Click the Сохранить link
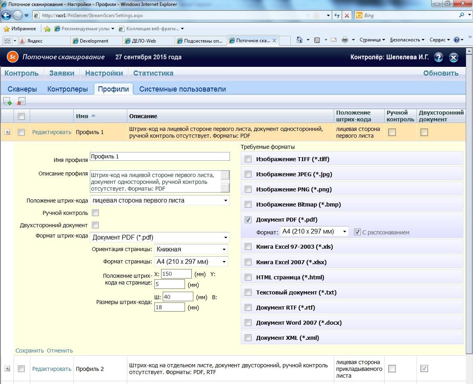Viewport: 473px width, 384px height. (x=29, y=351)
